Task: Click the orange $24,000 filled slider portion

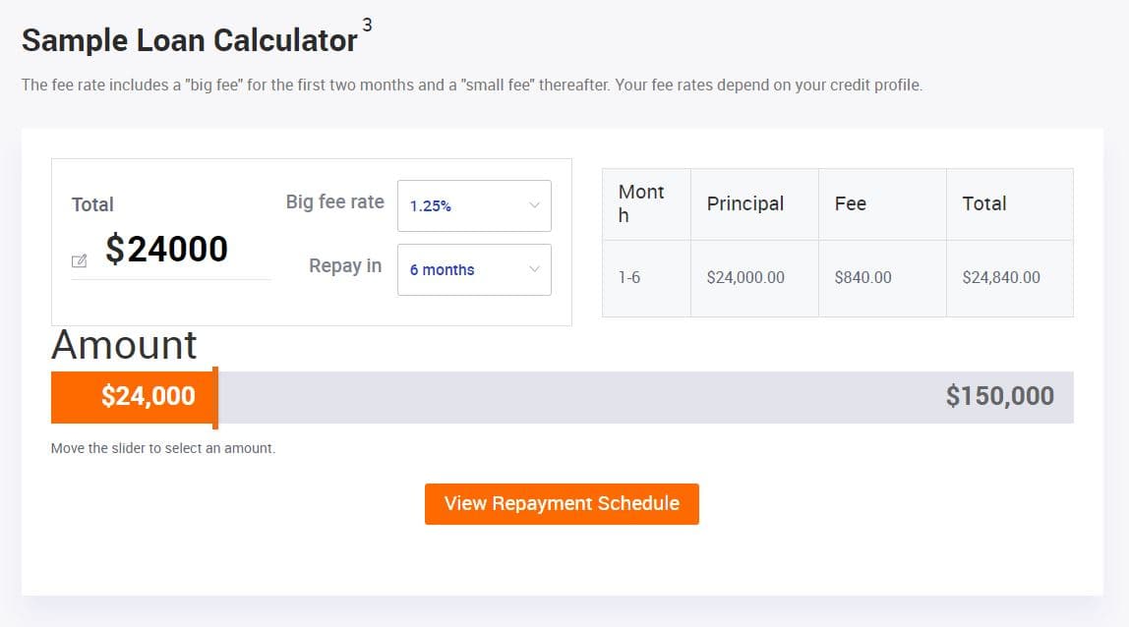Action: click(x=132, y=397)
